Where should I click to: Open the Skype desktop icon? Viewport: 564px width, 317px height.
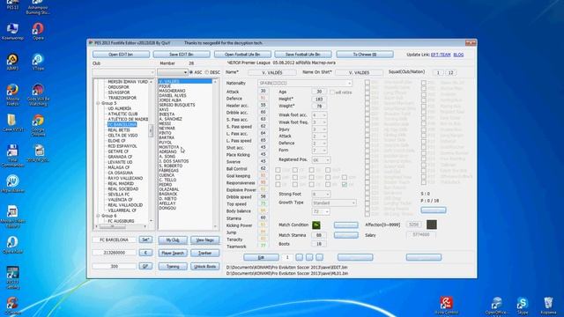click(x=523, y=306)
